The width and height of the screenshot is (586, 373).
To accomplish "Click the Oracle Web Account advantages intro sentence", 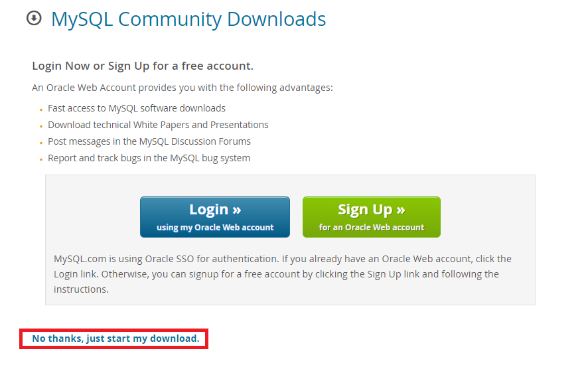I will coord(183,88).
